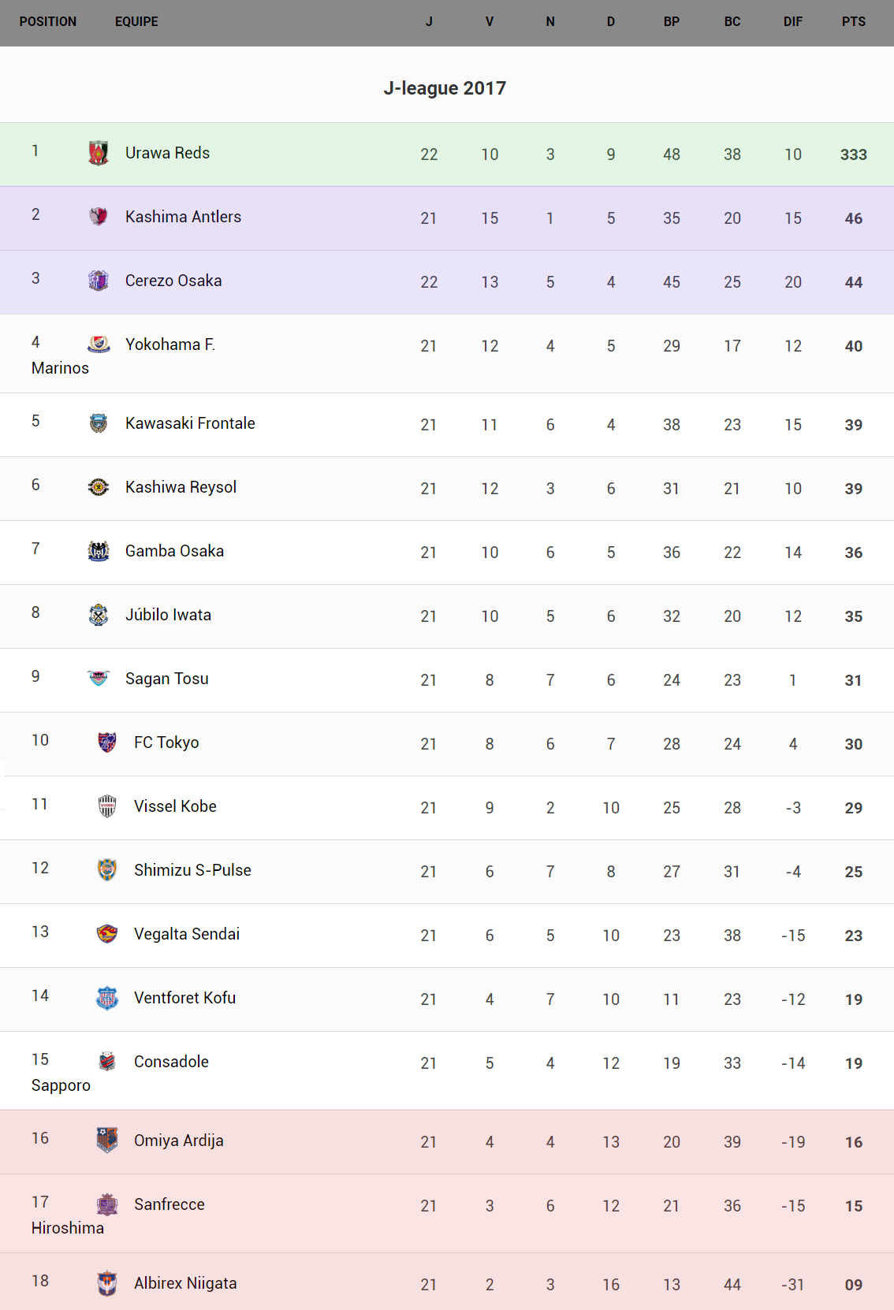The height and width of the screenshot is (1310, 894).
Task: Click the Vissel Kobe striped crest
Action: pyautogui.click(x=107, y=806)
